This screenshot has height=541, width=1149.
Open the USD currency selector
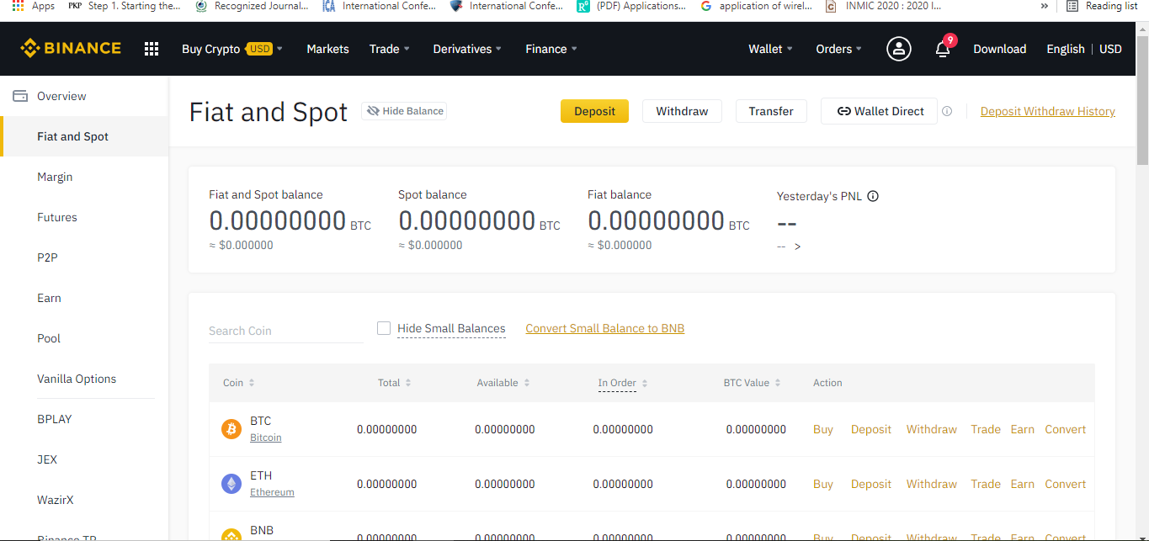(1110, 49)
